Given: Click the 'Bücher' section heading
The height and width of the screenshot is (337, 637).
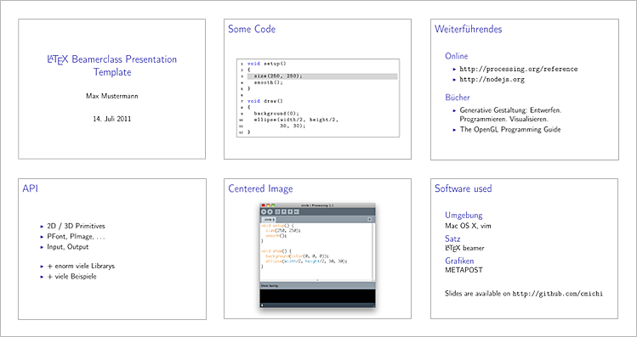Looking at the screenshot, I should (458, 98).
